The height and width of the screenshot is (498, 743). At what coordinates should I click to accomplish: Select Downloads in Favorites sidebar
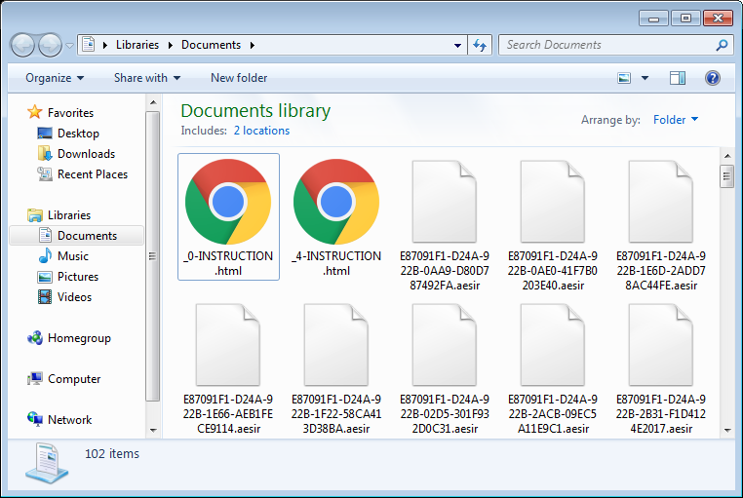86,154
